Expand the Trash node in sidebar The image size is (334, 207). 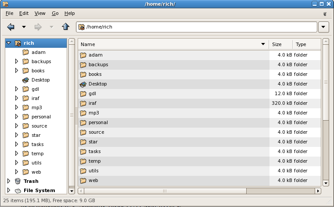[9, 181]
